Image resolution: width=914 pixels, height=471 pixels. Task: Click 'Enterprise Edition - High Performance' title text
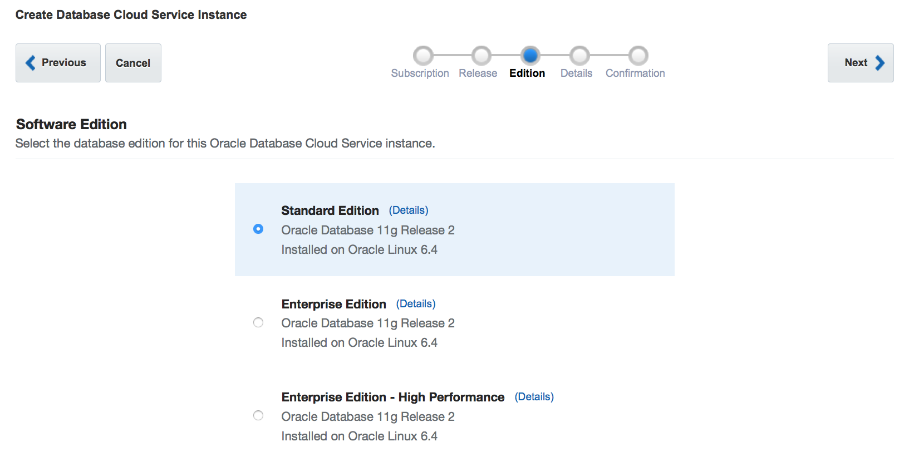tap(393, 397)
